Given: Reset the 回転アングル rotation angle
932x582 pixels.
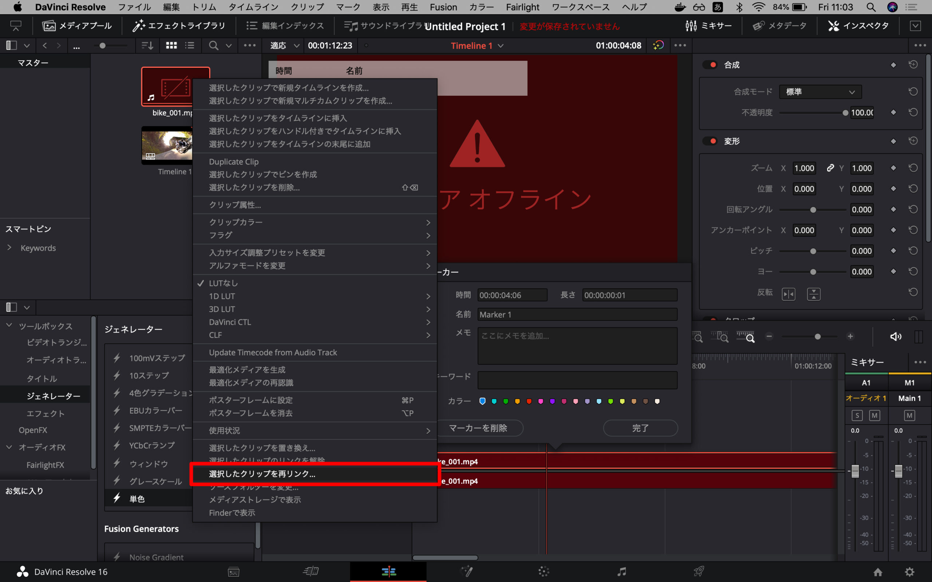Looking at the screenshot, I should click(913, 210).
